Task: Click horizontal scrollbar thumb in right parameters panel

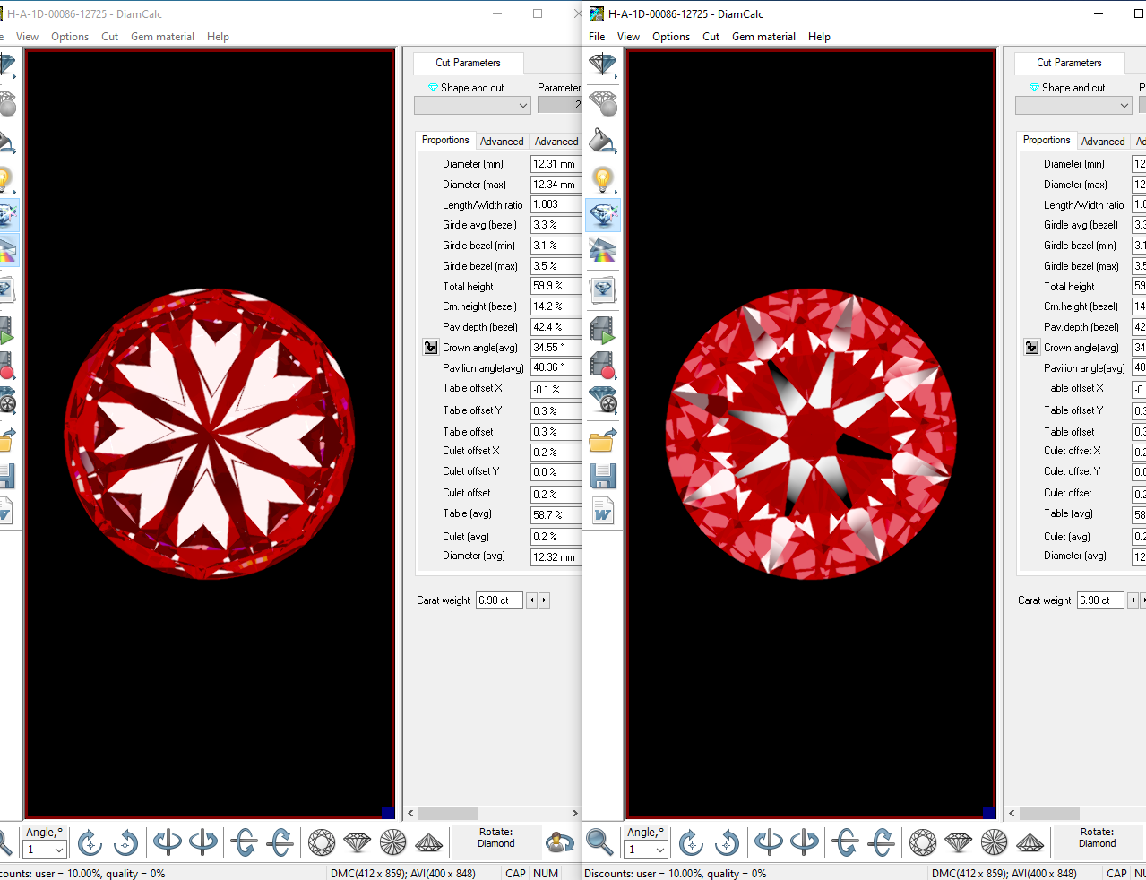Action: [1049, 813]
